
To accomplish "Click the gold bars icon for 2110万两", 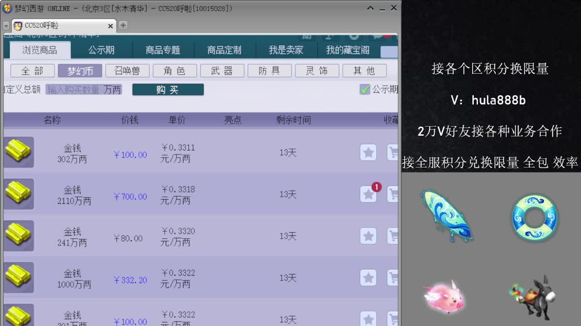I will pos(19,194).
